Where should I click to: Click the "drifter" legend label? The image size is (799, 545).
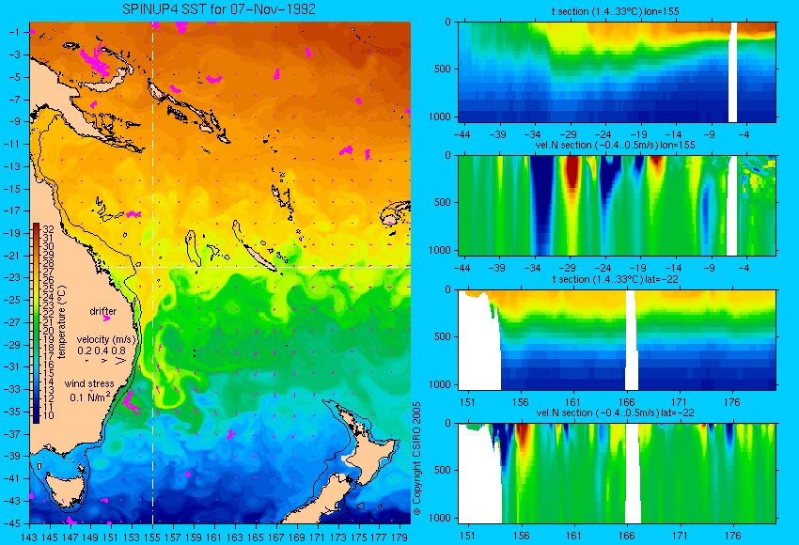point(103,311)
